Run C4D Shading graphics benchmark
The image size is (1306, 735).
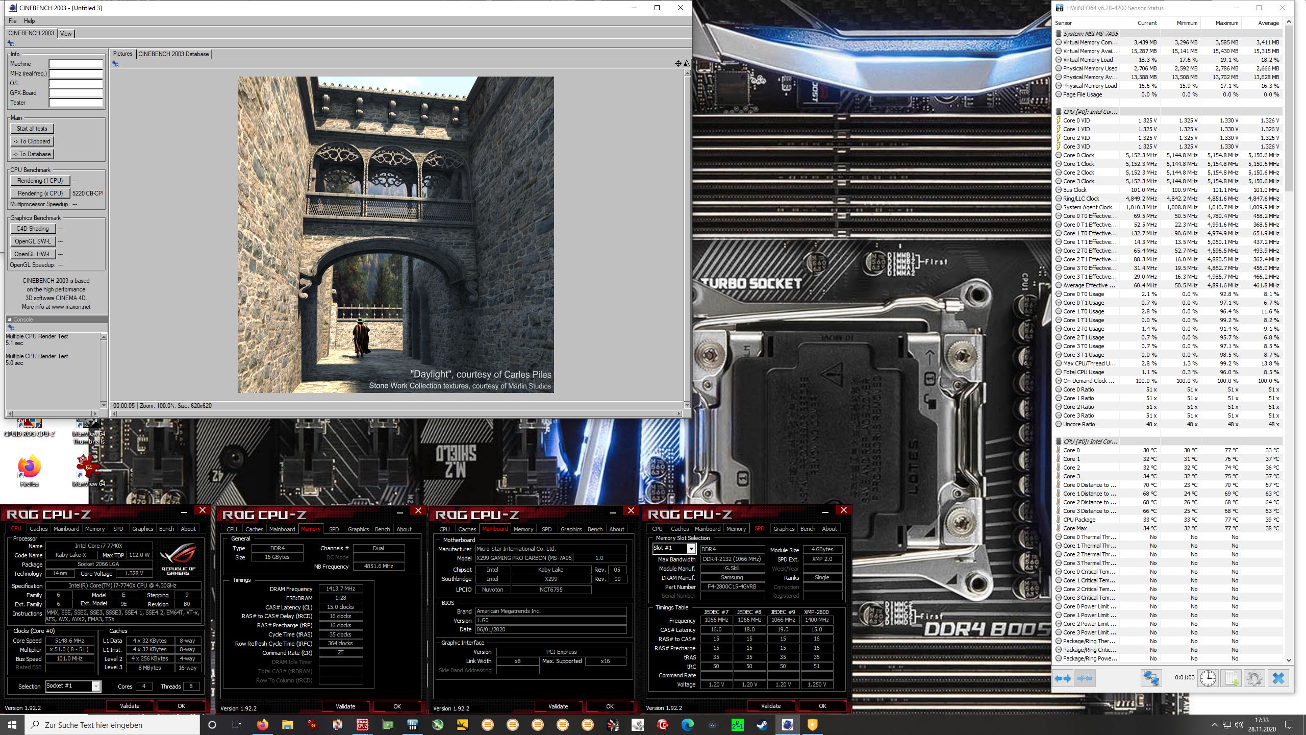click(x=33, y=229)
